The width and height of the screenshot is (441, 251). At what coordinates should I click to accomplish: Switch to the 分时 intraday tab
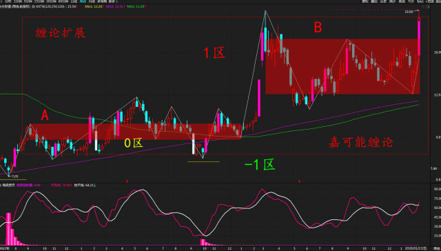(x=8, y=1)
